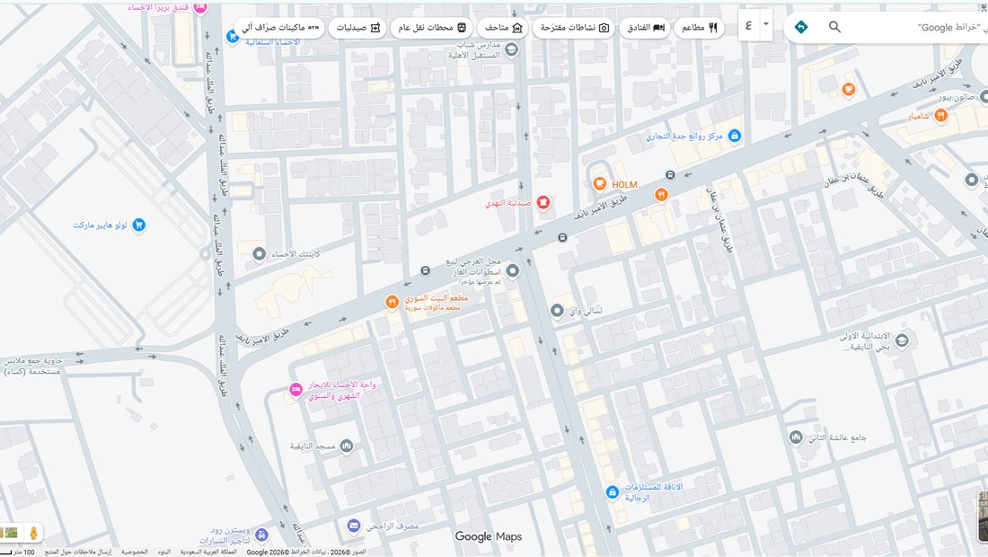Viewport: 988px width, 557px height.
Task: Click the المملكة العربية السعودية footer link
Action: [x=208, y=552]
